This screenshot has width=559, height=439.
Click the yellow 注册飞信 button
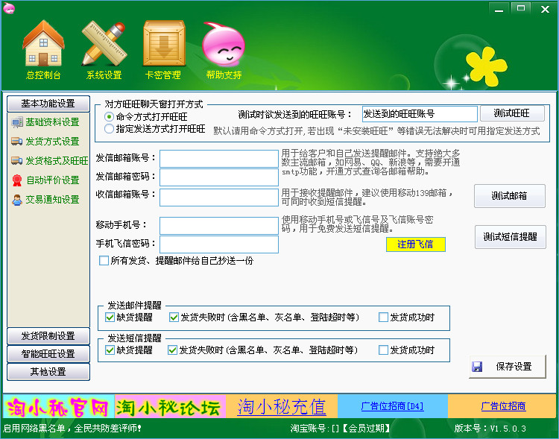pos(415,244)
